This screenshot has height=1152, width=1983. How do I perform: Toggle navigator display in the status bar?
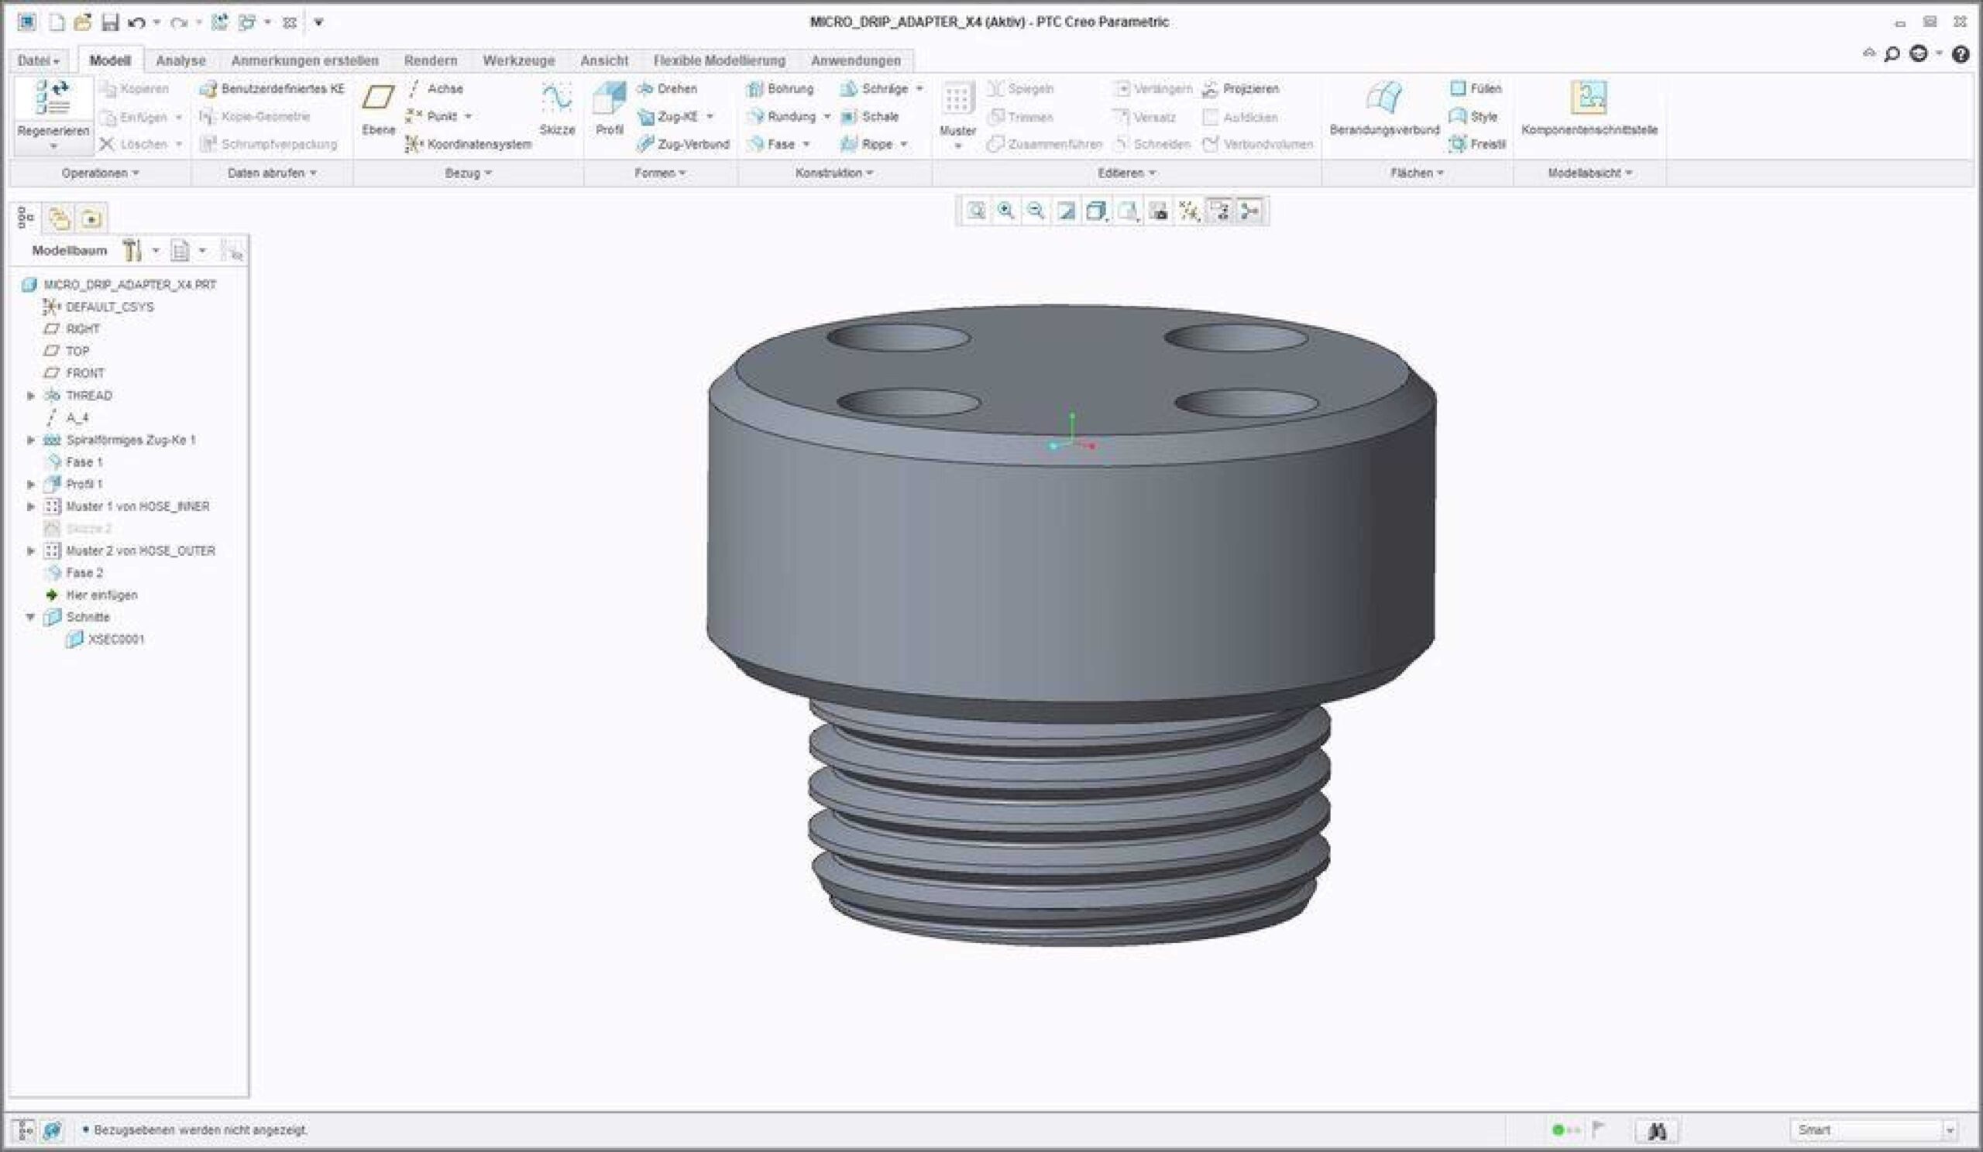(x=24, y=1131)
